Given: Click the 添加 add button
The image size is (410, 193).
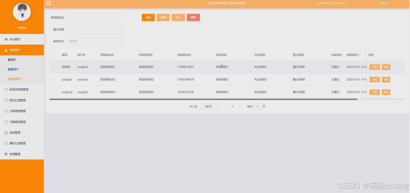Looking at the screenshot, I should pyautogui.click(x=178, y=17).
